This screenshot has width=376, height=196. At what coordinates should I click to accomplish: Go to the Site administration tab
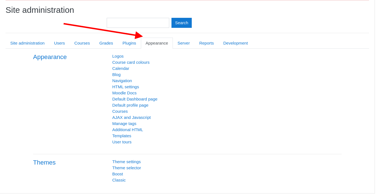(27, 43)
